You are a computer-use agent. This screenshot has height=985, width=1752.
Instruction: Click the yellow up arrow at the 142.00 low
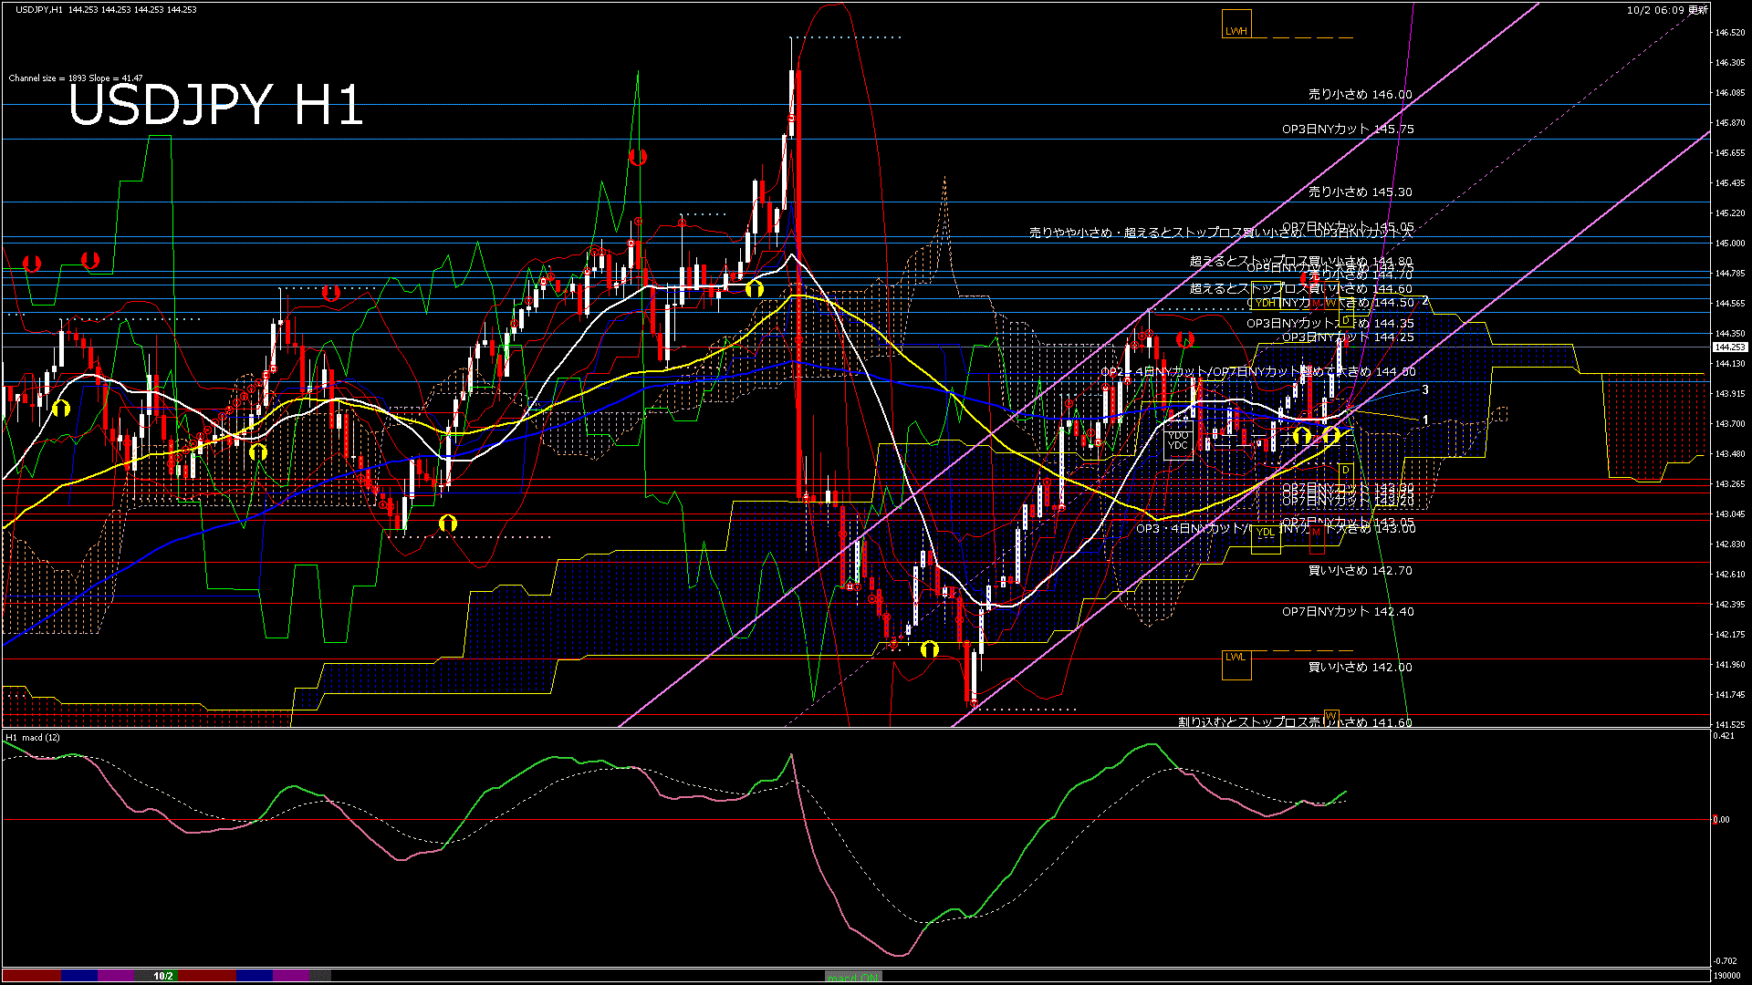(x=929, y=649)
